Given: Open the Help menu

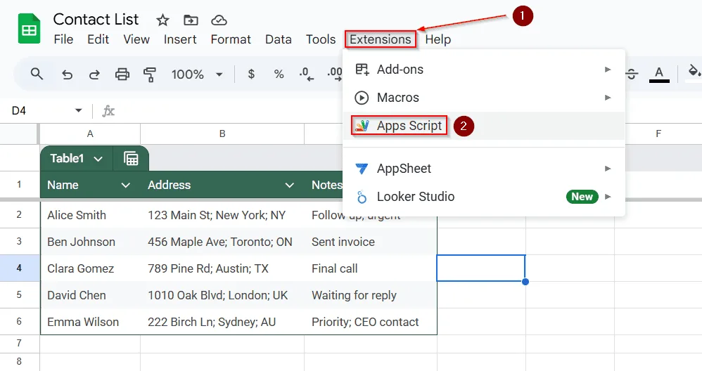Looking at the screenshot, I should click(x=438, y=39).
